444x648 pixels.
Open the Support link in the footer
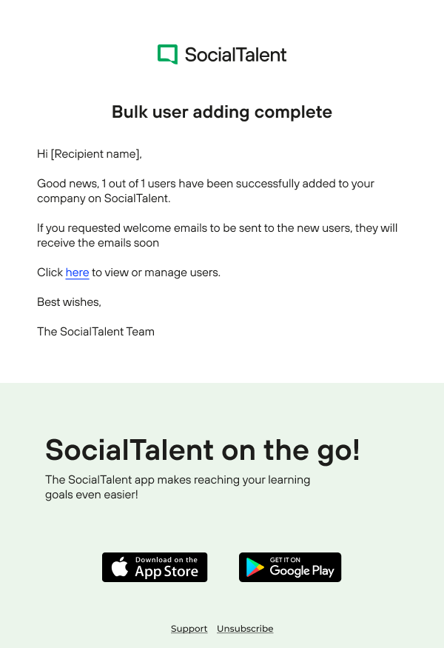click(189, 629)
